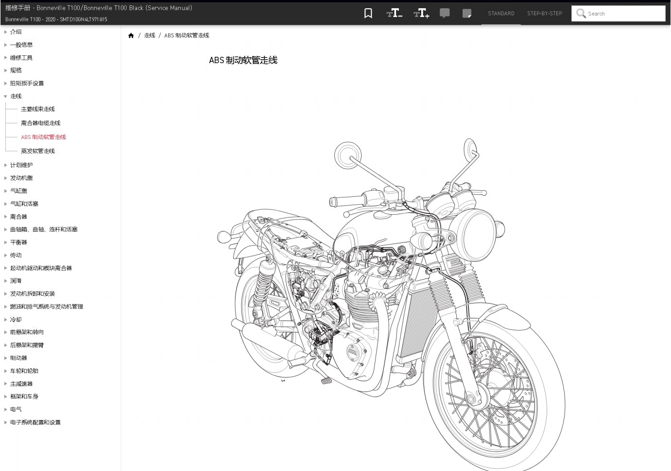This screenshot has height=471, width=671.
Task: Decrease the text size using the T- icon
Action: coord(394,13)
